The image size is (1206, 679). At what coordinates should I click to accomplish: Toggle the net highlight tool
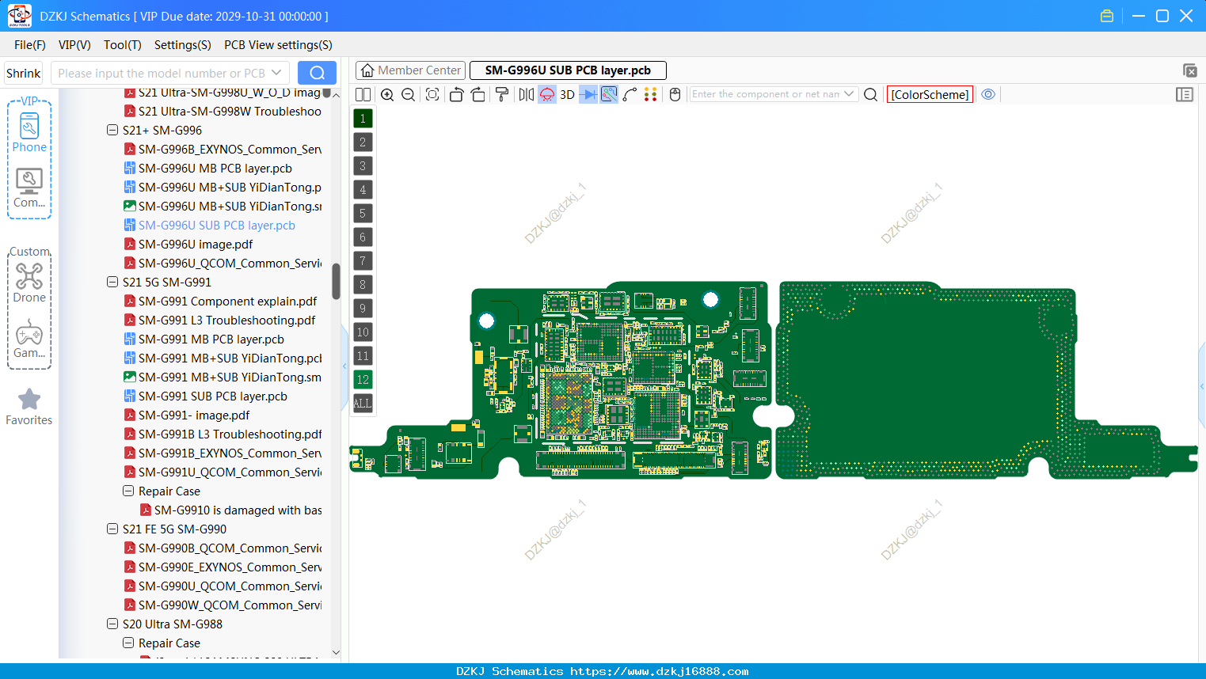(x=609, y=94)
